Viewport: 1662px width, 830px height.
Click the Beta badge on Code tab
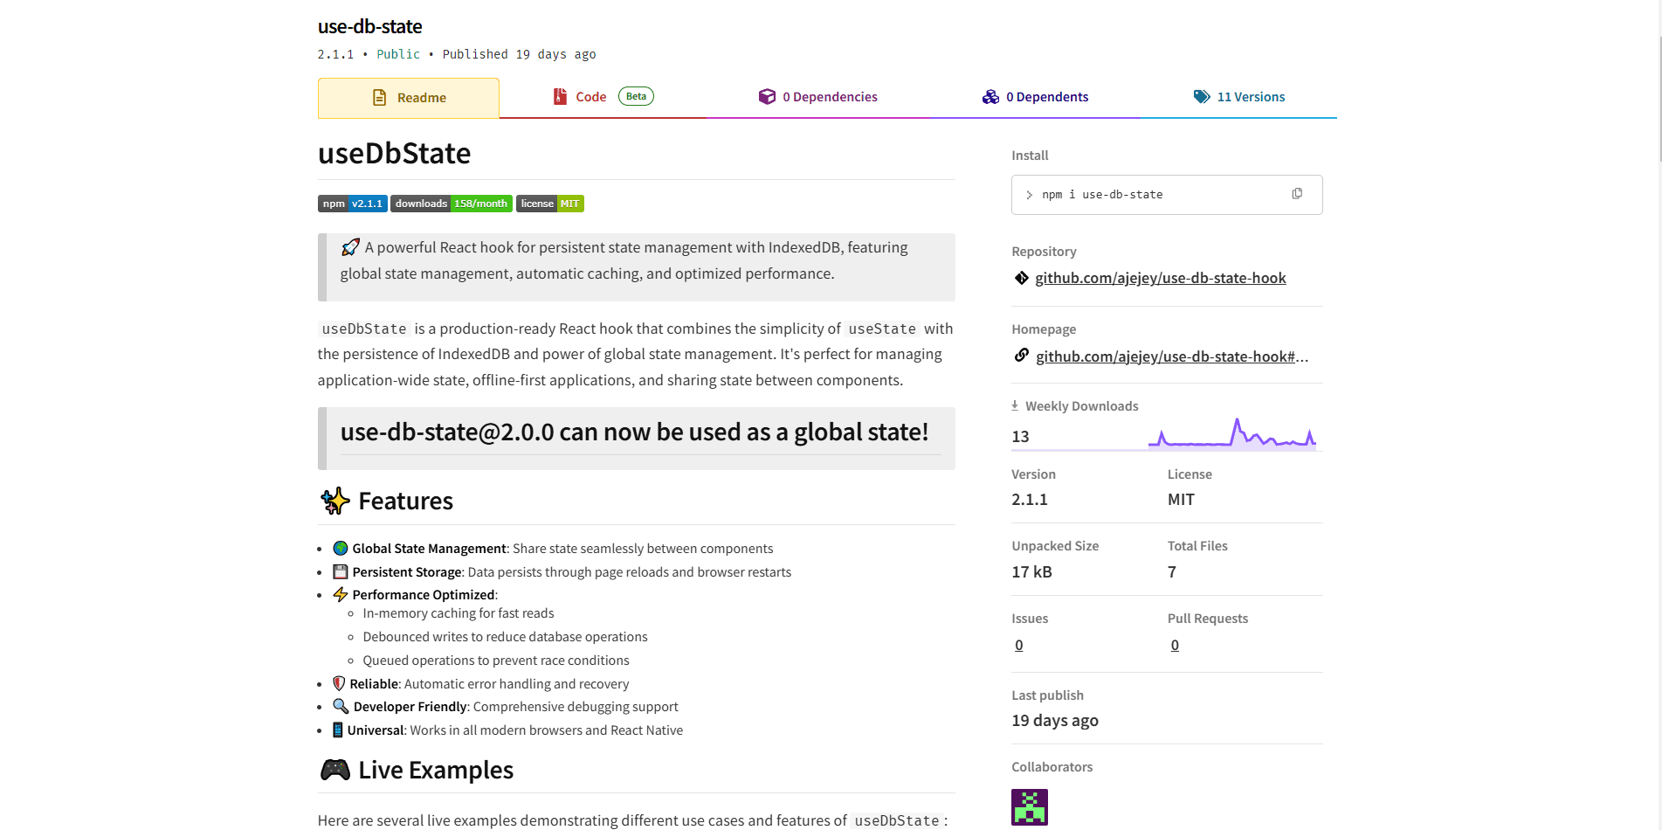pos(636,96)
